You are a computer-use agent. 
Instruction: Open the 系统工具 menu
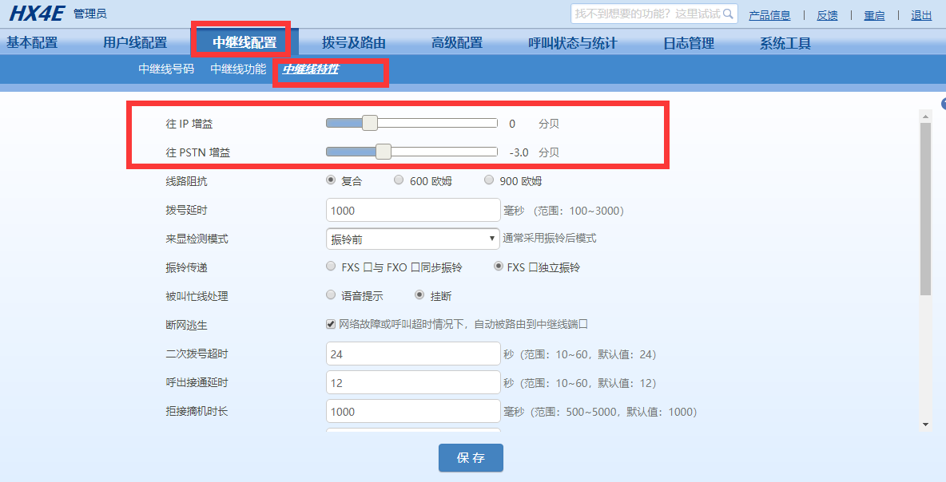pyautogui.click(x=787, y=42)
